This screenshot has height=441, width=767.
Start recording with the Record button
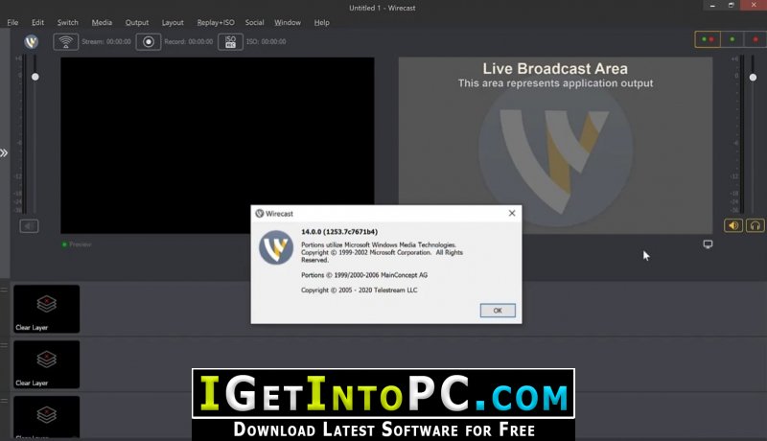149,41
